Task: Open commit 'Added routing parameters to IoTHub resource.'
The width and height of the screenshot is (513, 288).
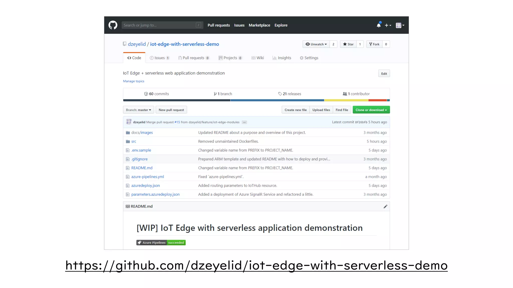Action: coord(237,185)
